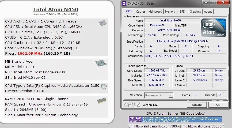Click the RAM Speed Unknown @ 5-5-5-15 line
The image size is (232, 128).
pyautogui.click(x=46, y=104)
